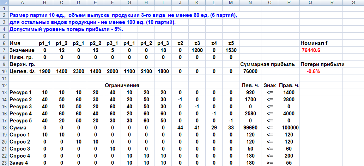Select the 'Знак' header cell

pyautogui.click(x=269, y=85)
